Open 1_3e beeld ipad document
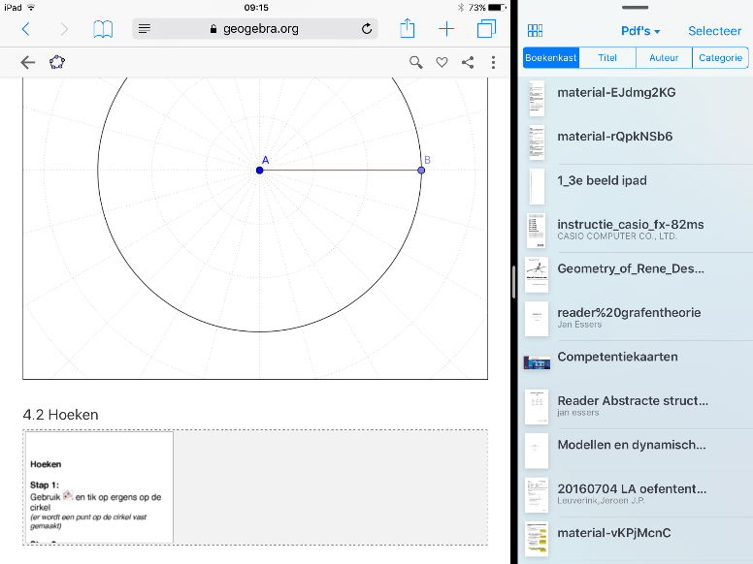753x564 pixels. point(638,187)
